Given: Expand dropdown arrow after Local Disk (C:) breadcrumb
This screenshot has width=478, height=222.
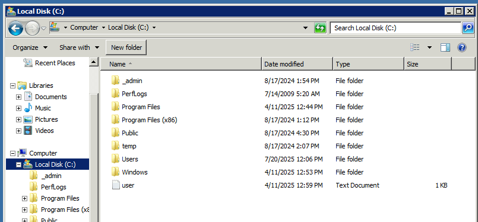Looking at the screenshot, I should pos(154,28).
